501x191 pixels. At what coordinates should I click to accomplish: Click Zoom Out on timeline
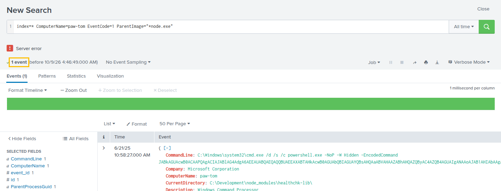[74, 90]
